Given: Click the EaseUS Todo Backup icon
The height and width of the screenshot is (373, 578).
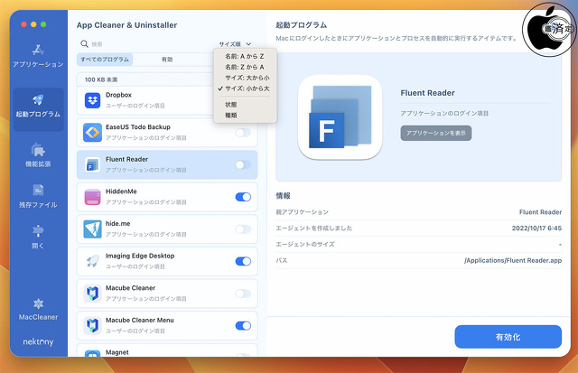Looking at the screenshot, I should [x=92, y=133].
